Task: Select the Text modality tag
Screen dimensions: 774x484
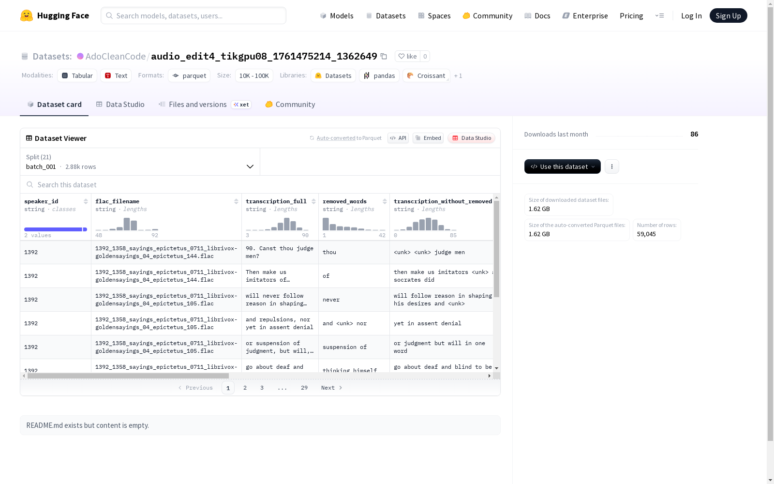Action: [x=116, y=76]
